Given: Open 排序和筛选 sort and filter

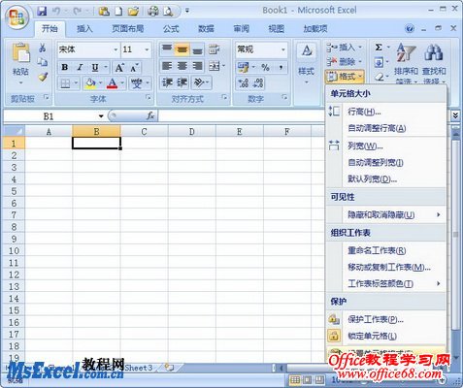Looking at the screenshot, I should pos(406,63).
